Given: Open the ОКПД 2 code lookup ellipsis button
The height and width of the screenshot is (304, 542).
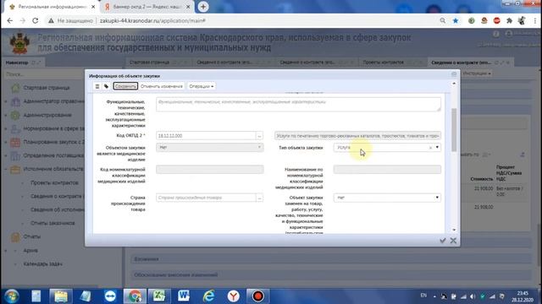Looking at the screenshot, I should (259, 136).
